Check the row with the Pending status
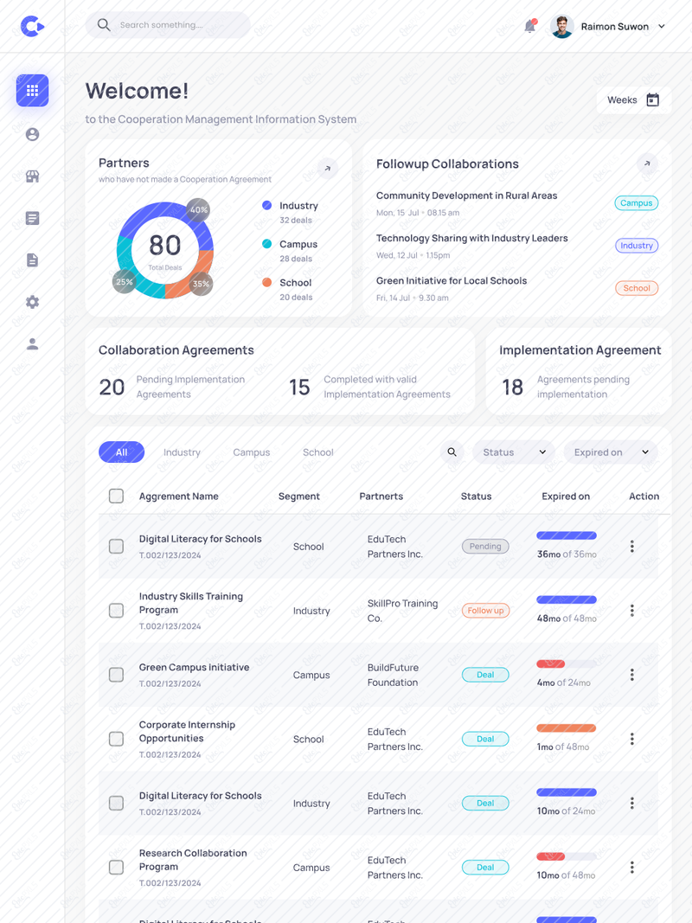Viewport: 692px width, 923px height. coord(117,546)
